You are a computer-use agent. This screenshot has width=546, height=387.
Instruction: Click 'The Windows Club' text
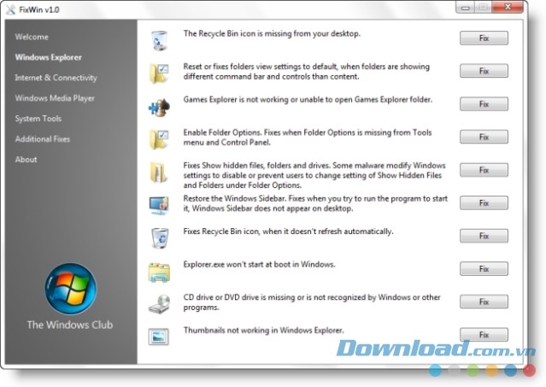point(70,325)
